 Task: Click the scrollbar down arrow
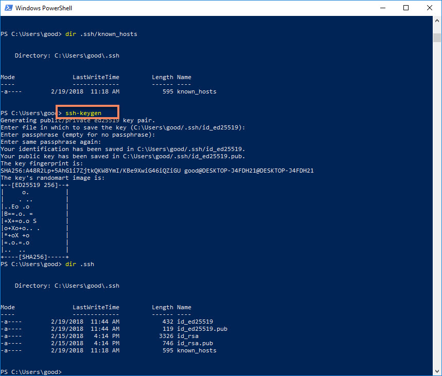coord(437,371)
